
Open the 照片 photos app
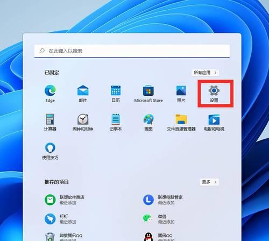point(181,94)
